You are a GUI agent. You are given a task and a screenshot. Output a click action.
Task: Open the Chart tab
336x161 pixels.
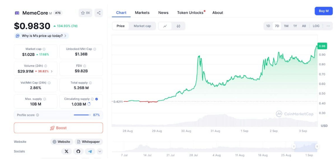121,13
